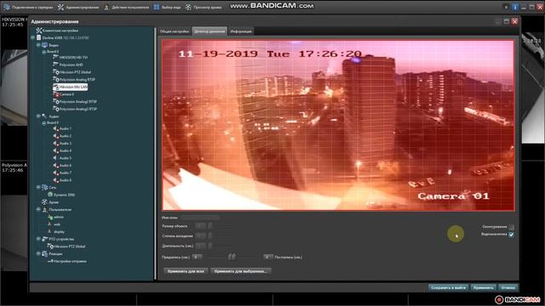Click the Реакции group icon
545x306 pixels.
tap(44, 254)
